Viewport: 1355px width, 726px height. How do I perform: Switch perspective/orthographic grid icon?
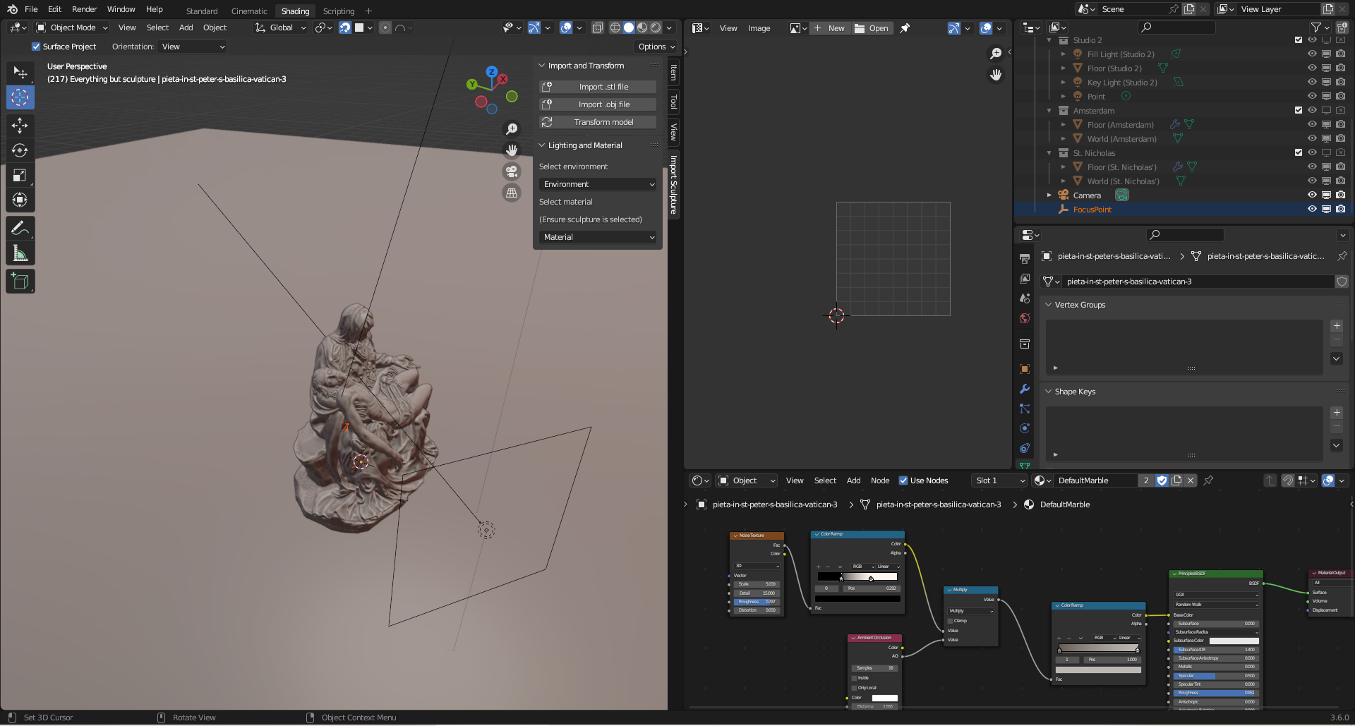[512, 193]
